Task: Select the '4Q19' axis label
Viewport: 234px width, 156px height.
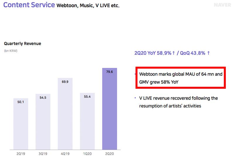Action: point(65,154)
